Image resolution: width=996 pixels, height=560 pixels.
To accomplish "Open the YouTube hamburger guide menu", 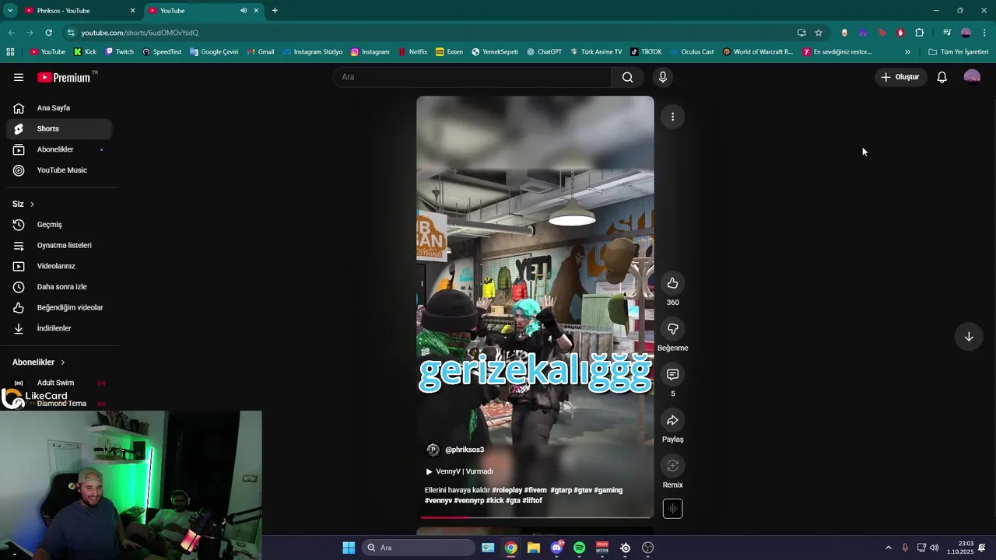I will [x=19, y=77].
